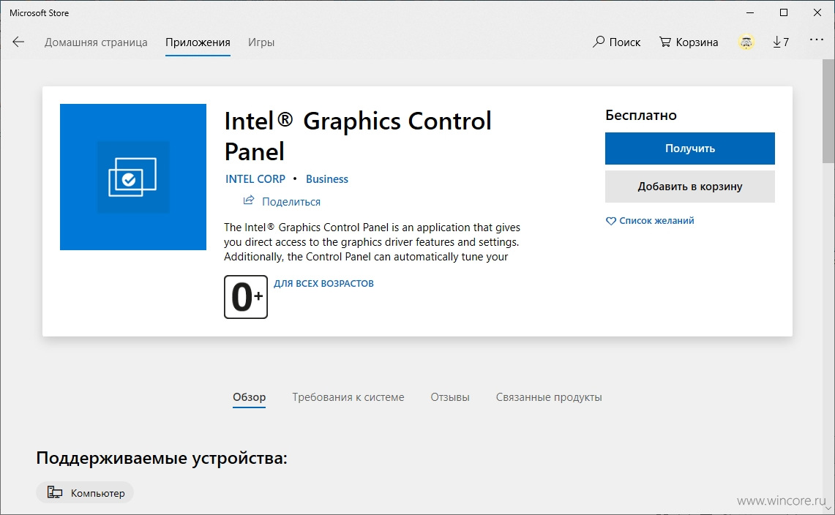Show downloads and updates queue

[781, 42]
